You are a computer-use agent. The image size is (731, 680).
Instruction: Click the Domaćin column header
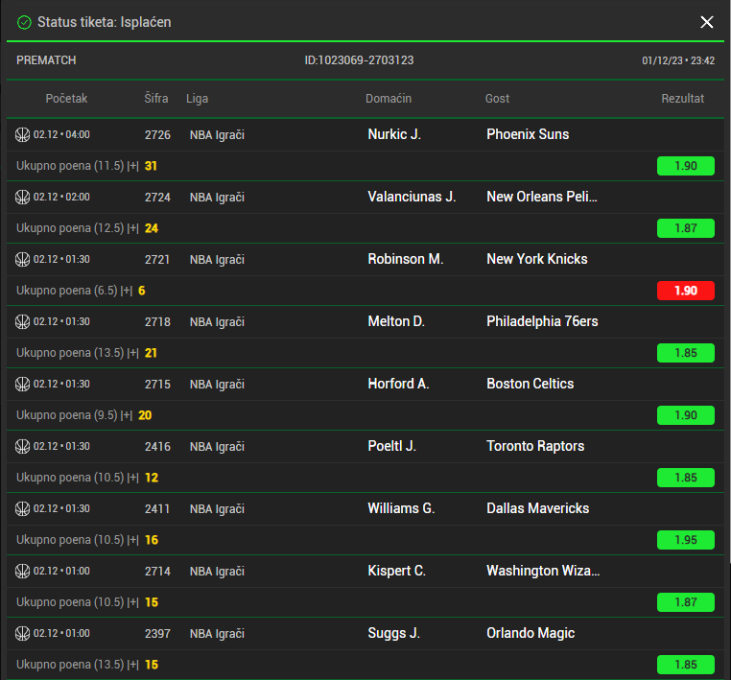point(389,99)
